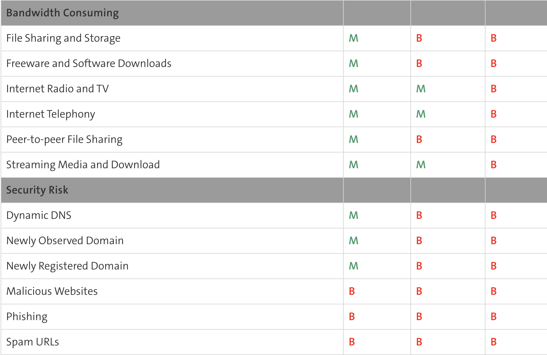Image resolution: width=547 pixels, height=355 pixels.
Task: Click green M for Newly Registered Domain
Action: 354,266
